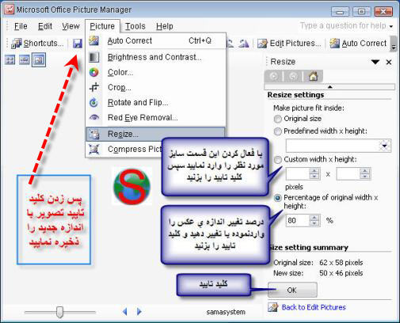
Task: Click the Color wheel icon
Action: (93, 72)
